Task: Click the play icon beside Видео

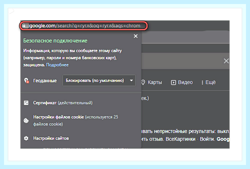Action: (173, 82)
